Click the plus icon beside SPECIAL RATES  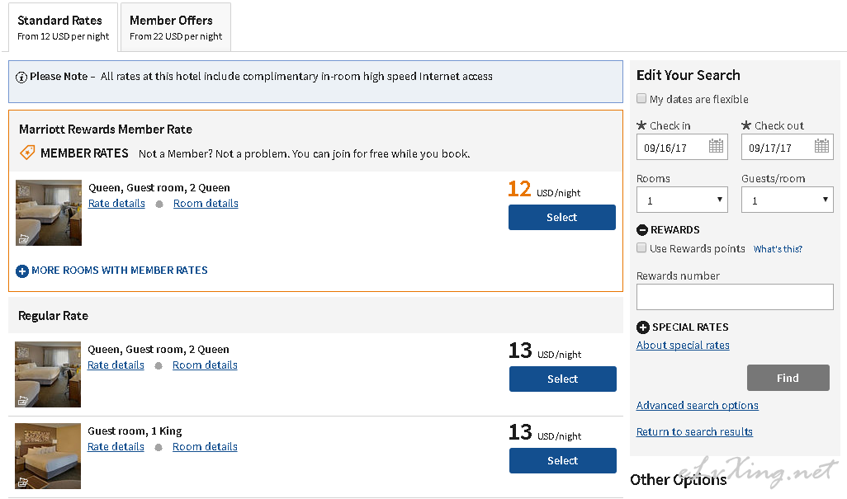click(643, 327)
